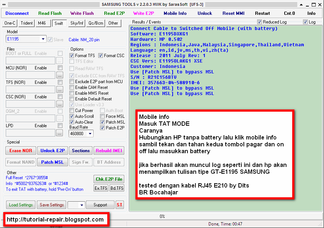Enable CAM Reset checkbox
This screenshot has height=228, width=324.
pyautogui.click(x=72, y=87)
